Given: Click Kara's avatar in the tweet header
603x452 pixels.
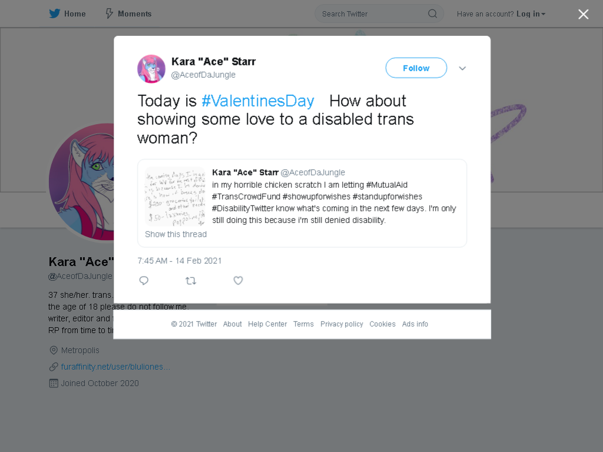Looking at the screenshot, I should coord(151,69).
